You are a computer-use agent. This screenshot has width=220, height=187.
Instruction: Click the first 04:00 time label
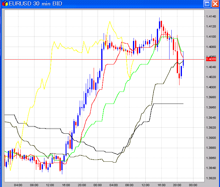tap(18, 185)
